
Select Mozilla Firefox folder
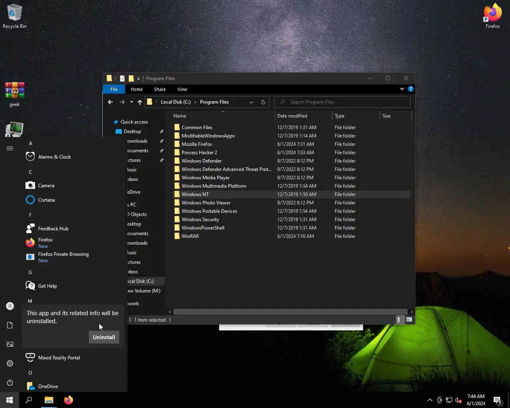[291, 144]
